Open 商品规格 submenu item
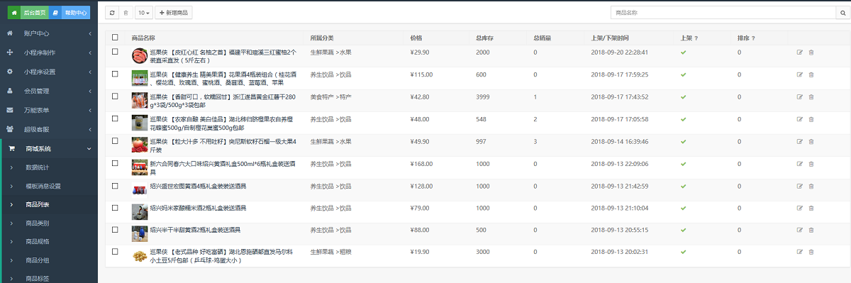The width and height of the screenshot is (851, 283). tap(49, 241)
